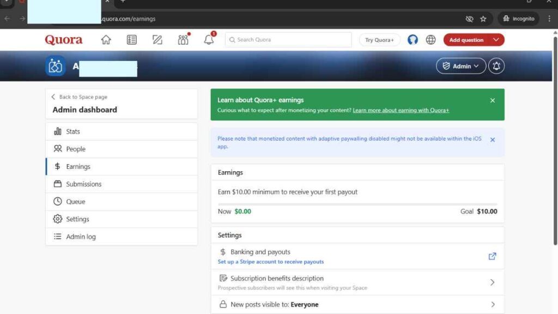Open the Following feed icon

coord(131,39)
